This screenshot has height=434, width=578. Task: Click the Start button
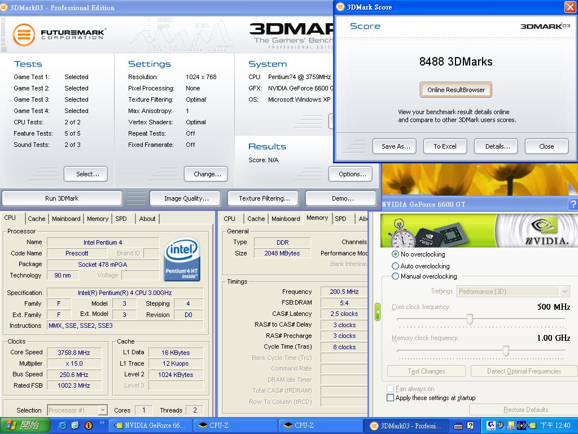click(25, 426)
